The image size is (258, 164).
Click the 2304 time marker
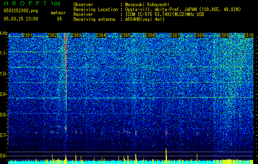tap(101, 35)
